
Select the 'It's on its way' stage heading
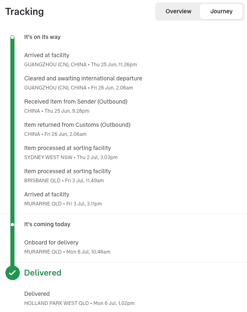pos(42,37)
